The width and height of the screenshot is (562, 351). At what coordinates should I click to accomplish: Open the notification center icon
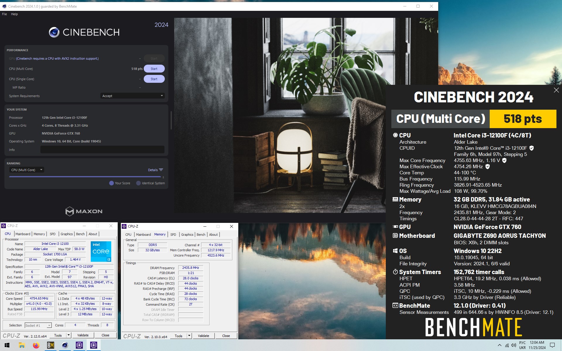[x=552, y=345]
